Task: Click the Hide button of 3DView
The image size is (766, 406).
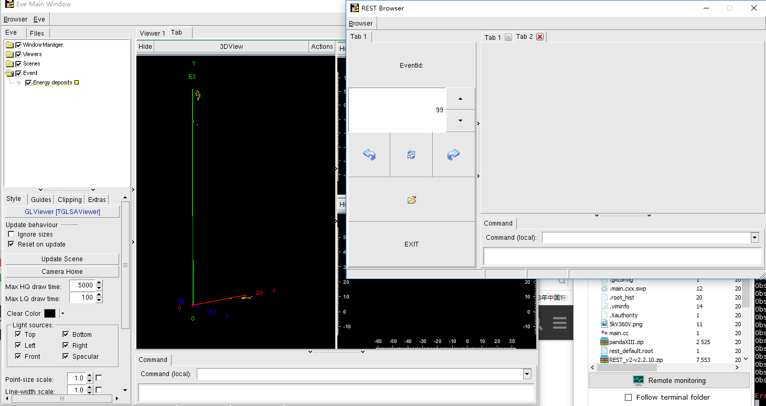Action: tap(145, 47)
